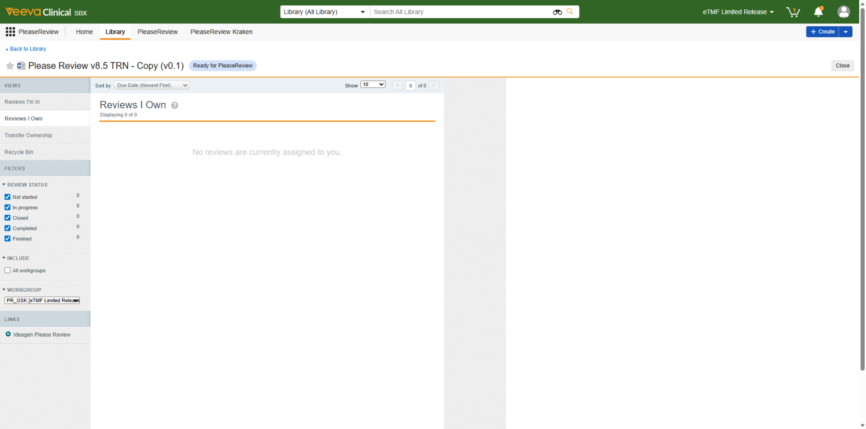Open the Ideagen Please Review link

(41, 335)
